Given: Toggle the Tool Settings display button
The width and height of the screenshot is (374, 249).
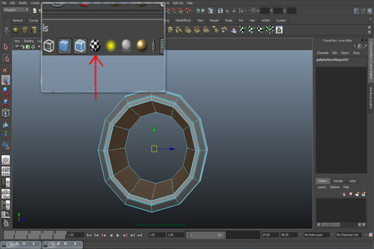Looking at the screenshot, I should [x=363, y=11].
